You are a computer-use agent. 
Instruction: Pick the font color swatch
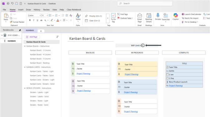click(58, 20)
